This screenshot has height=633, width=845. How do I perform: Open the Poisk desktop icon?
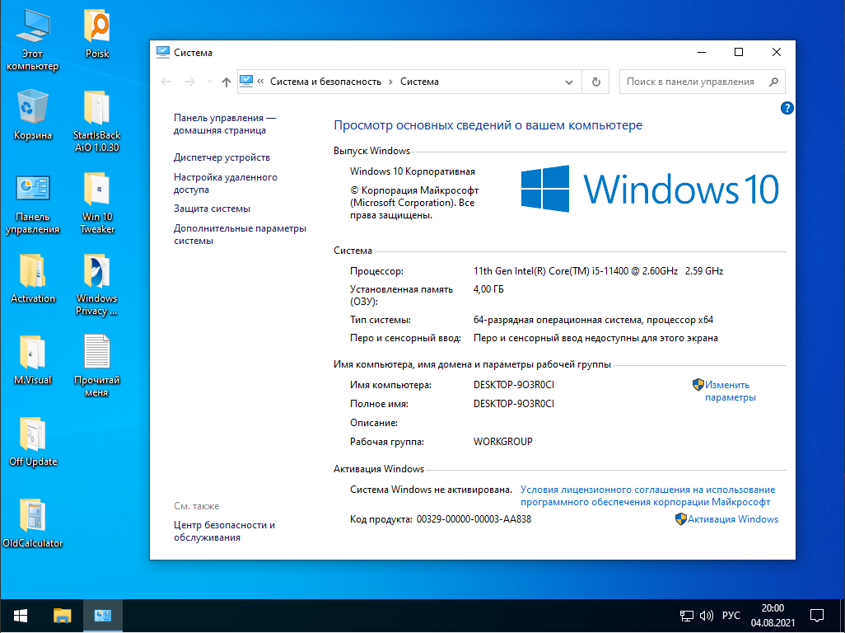pyautogui.click(x=96, y=33)
